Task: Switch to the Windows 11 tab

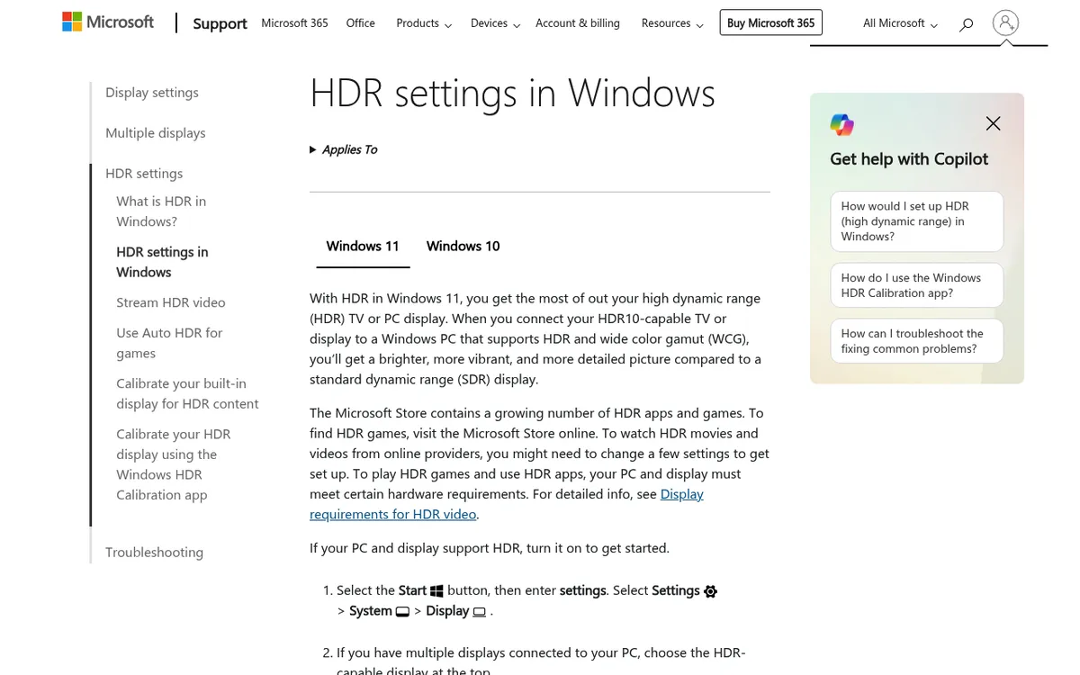Action: (363, 247)
